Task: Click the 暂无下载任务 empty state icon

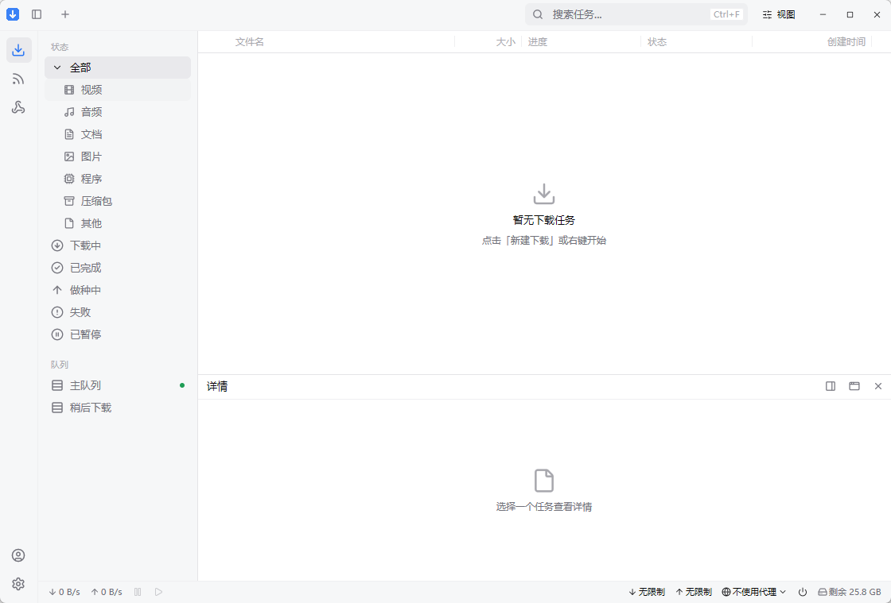Action: pos(544,193)
